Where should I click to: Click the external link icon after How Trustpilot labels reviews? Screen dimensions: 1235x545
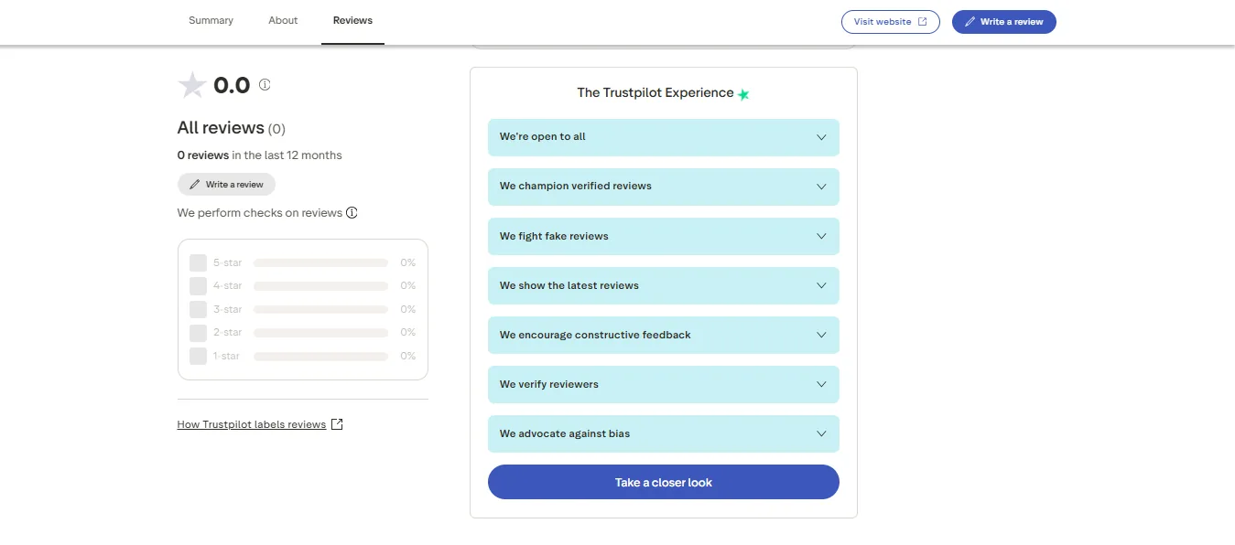(x=337, y=424)
